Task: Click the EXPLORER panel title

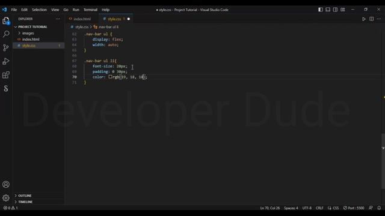Action: [25, 19]
